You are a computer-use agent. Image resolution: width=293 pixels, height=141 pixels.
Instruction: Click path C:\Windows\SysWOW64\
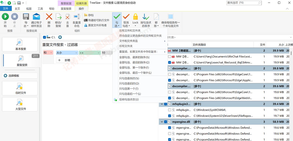(x=210, y=110)
